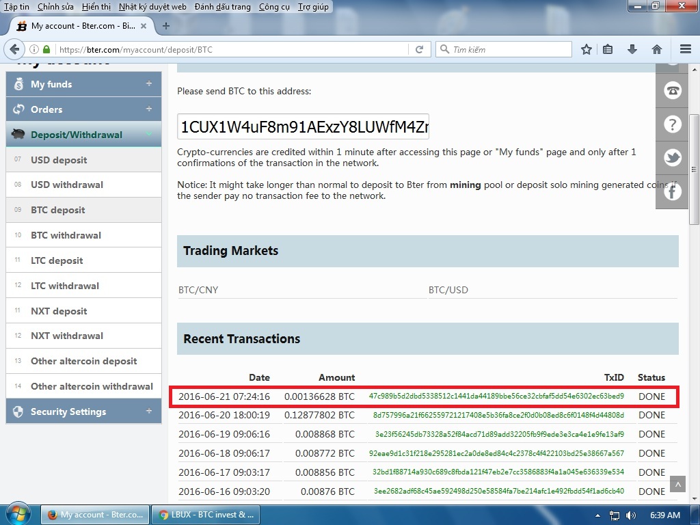Viewport: 700px width, 525px height.
Task: Click amount 0.12877802 BTC
Action: click(319, 415)
